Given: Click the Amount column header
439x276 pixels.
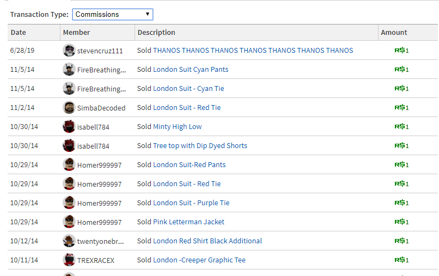Looking at the screenshot, I should click(x=394, y=33).
